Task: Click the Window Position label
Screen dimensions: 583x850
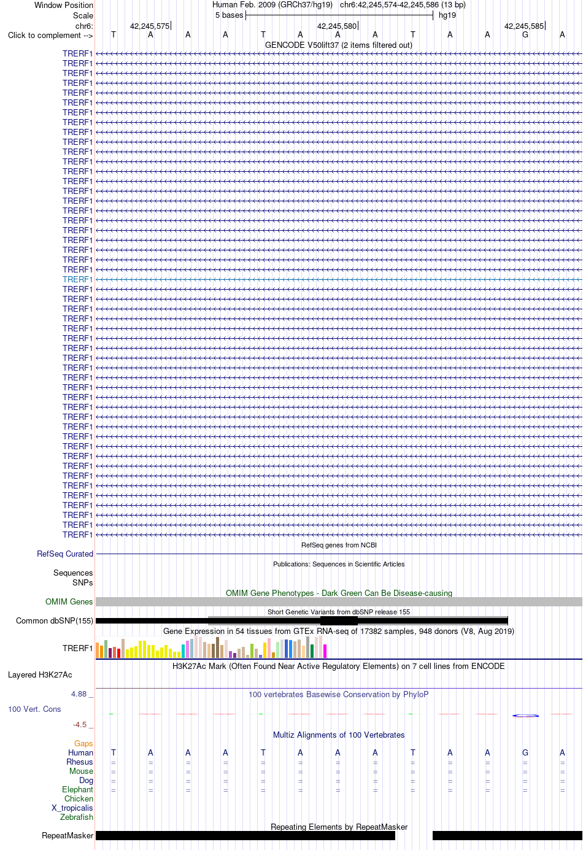Action: tap(64, 5)
